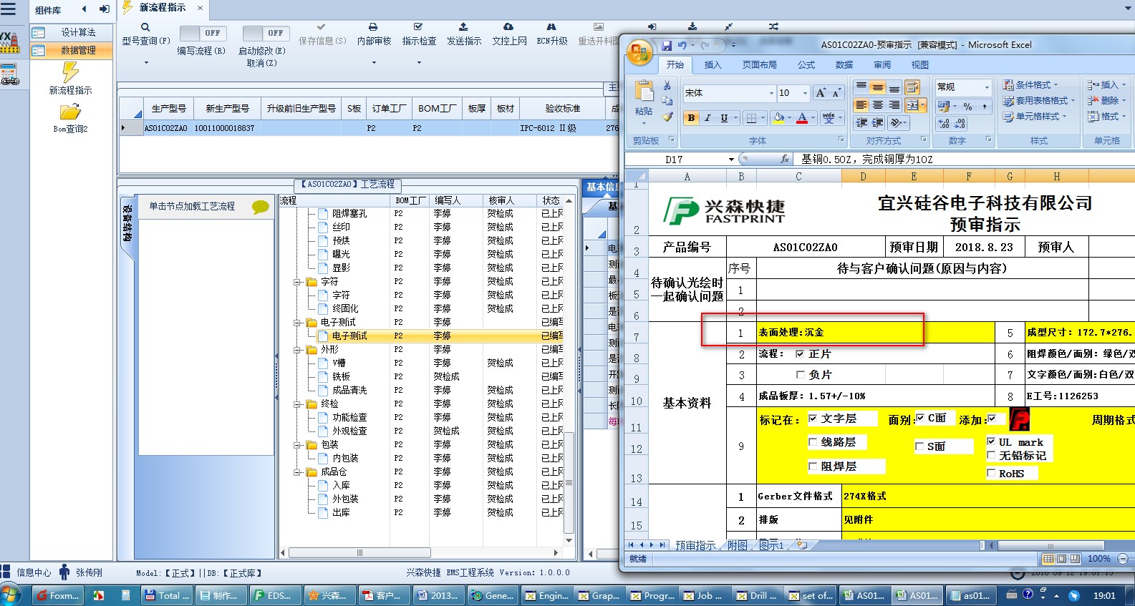The height and width of the screenshot is (606, 1135).
Task: Click the insert function fx icon
Action: pyautogui.click(x=785, y=159)
